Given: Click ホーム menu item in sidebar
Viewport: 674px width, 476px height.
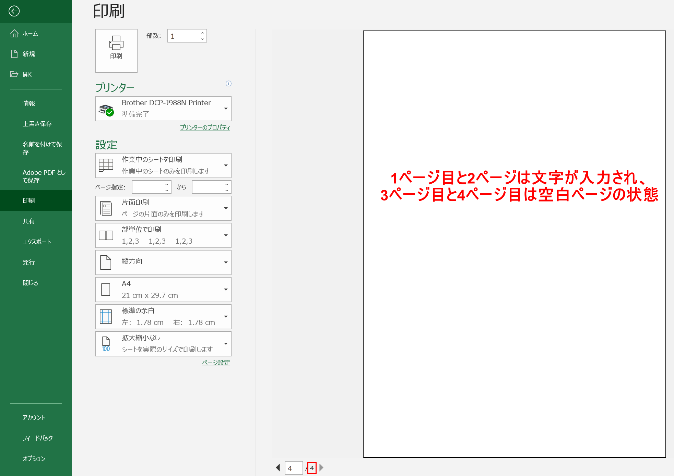Looking at the screenshot, I should [29, 34].
